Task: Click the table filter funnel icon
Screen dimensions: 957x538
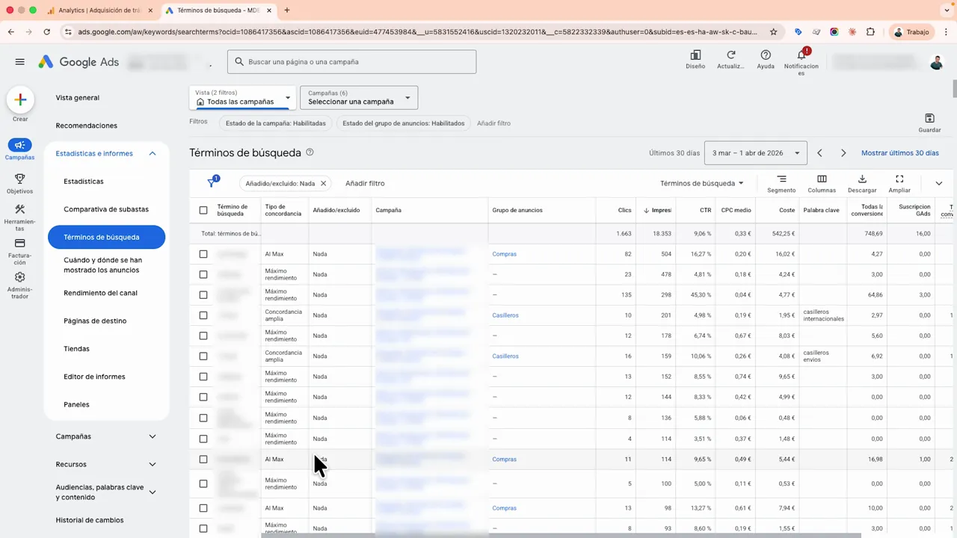Action: point(212,182)
